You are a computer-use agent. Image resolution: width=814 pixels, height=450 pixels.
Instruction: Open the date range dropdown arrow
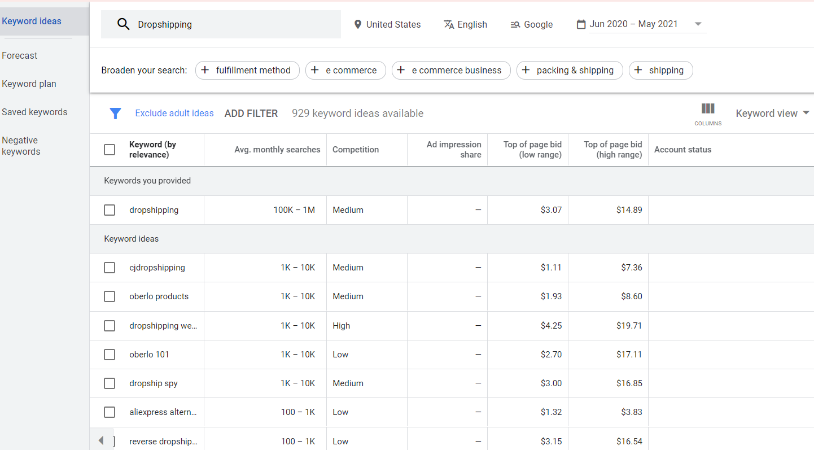pos(698,24)
